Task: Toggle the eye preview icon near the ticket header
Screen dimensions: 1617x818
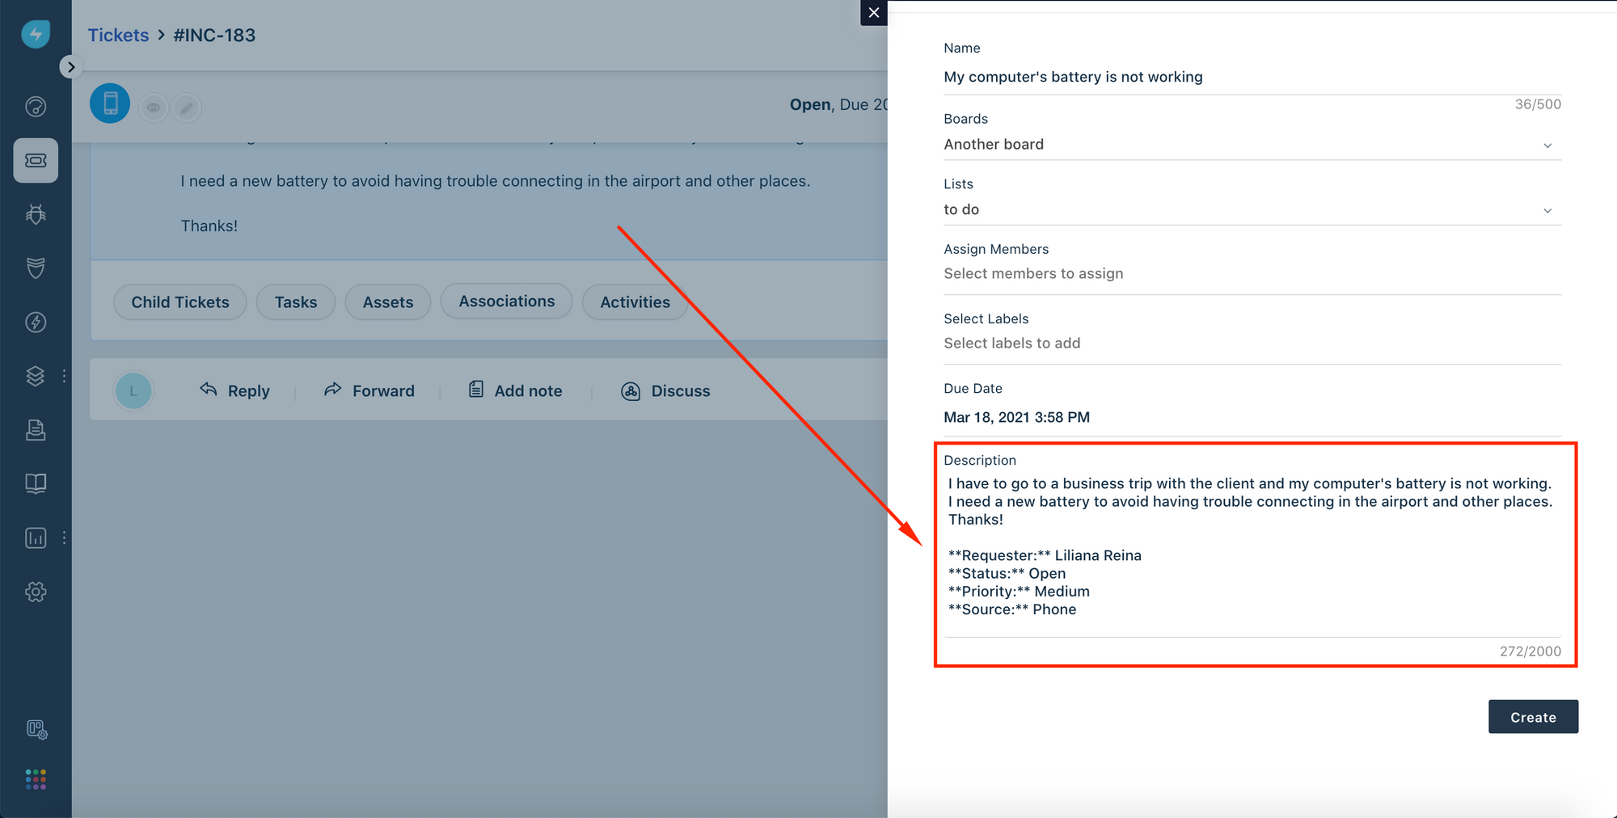Action: point(154,107)
